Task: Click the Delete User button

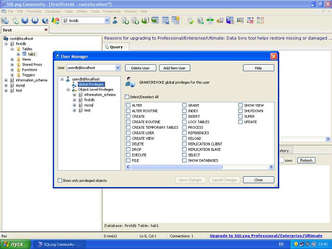Action: tap(140, 68)
